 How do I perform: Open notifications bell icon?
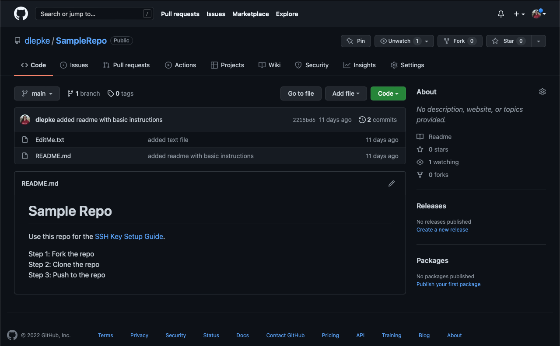[x=501, y=14]
